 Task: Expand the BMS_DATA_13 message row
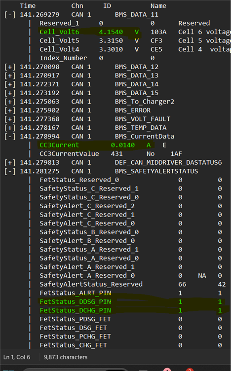click(10, 75)
